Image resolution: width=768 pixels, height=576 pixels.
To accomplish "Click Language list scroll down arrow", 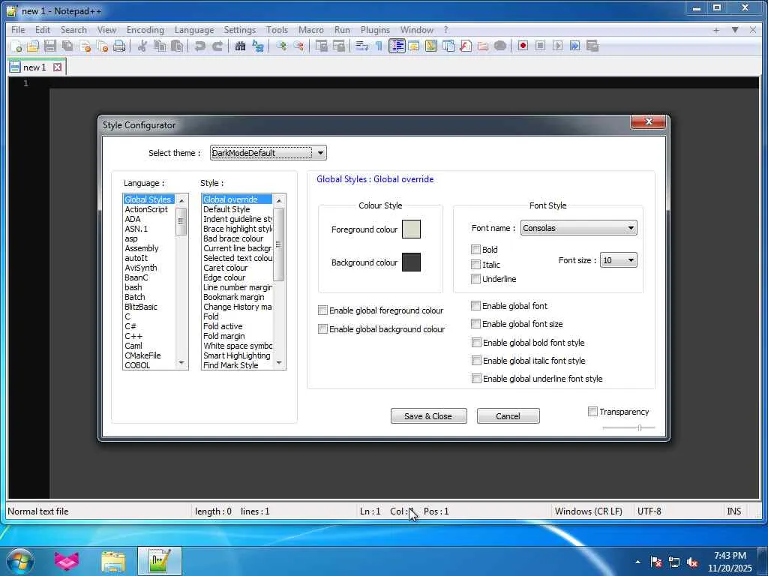I will 181,363.
